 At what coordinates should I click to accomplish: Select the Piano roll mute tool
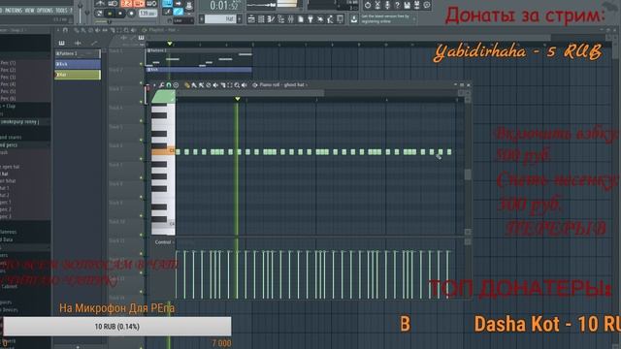click(215, 85)
